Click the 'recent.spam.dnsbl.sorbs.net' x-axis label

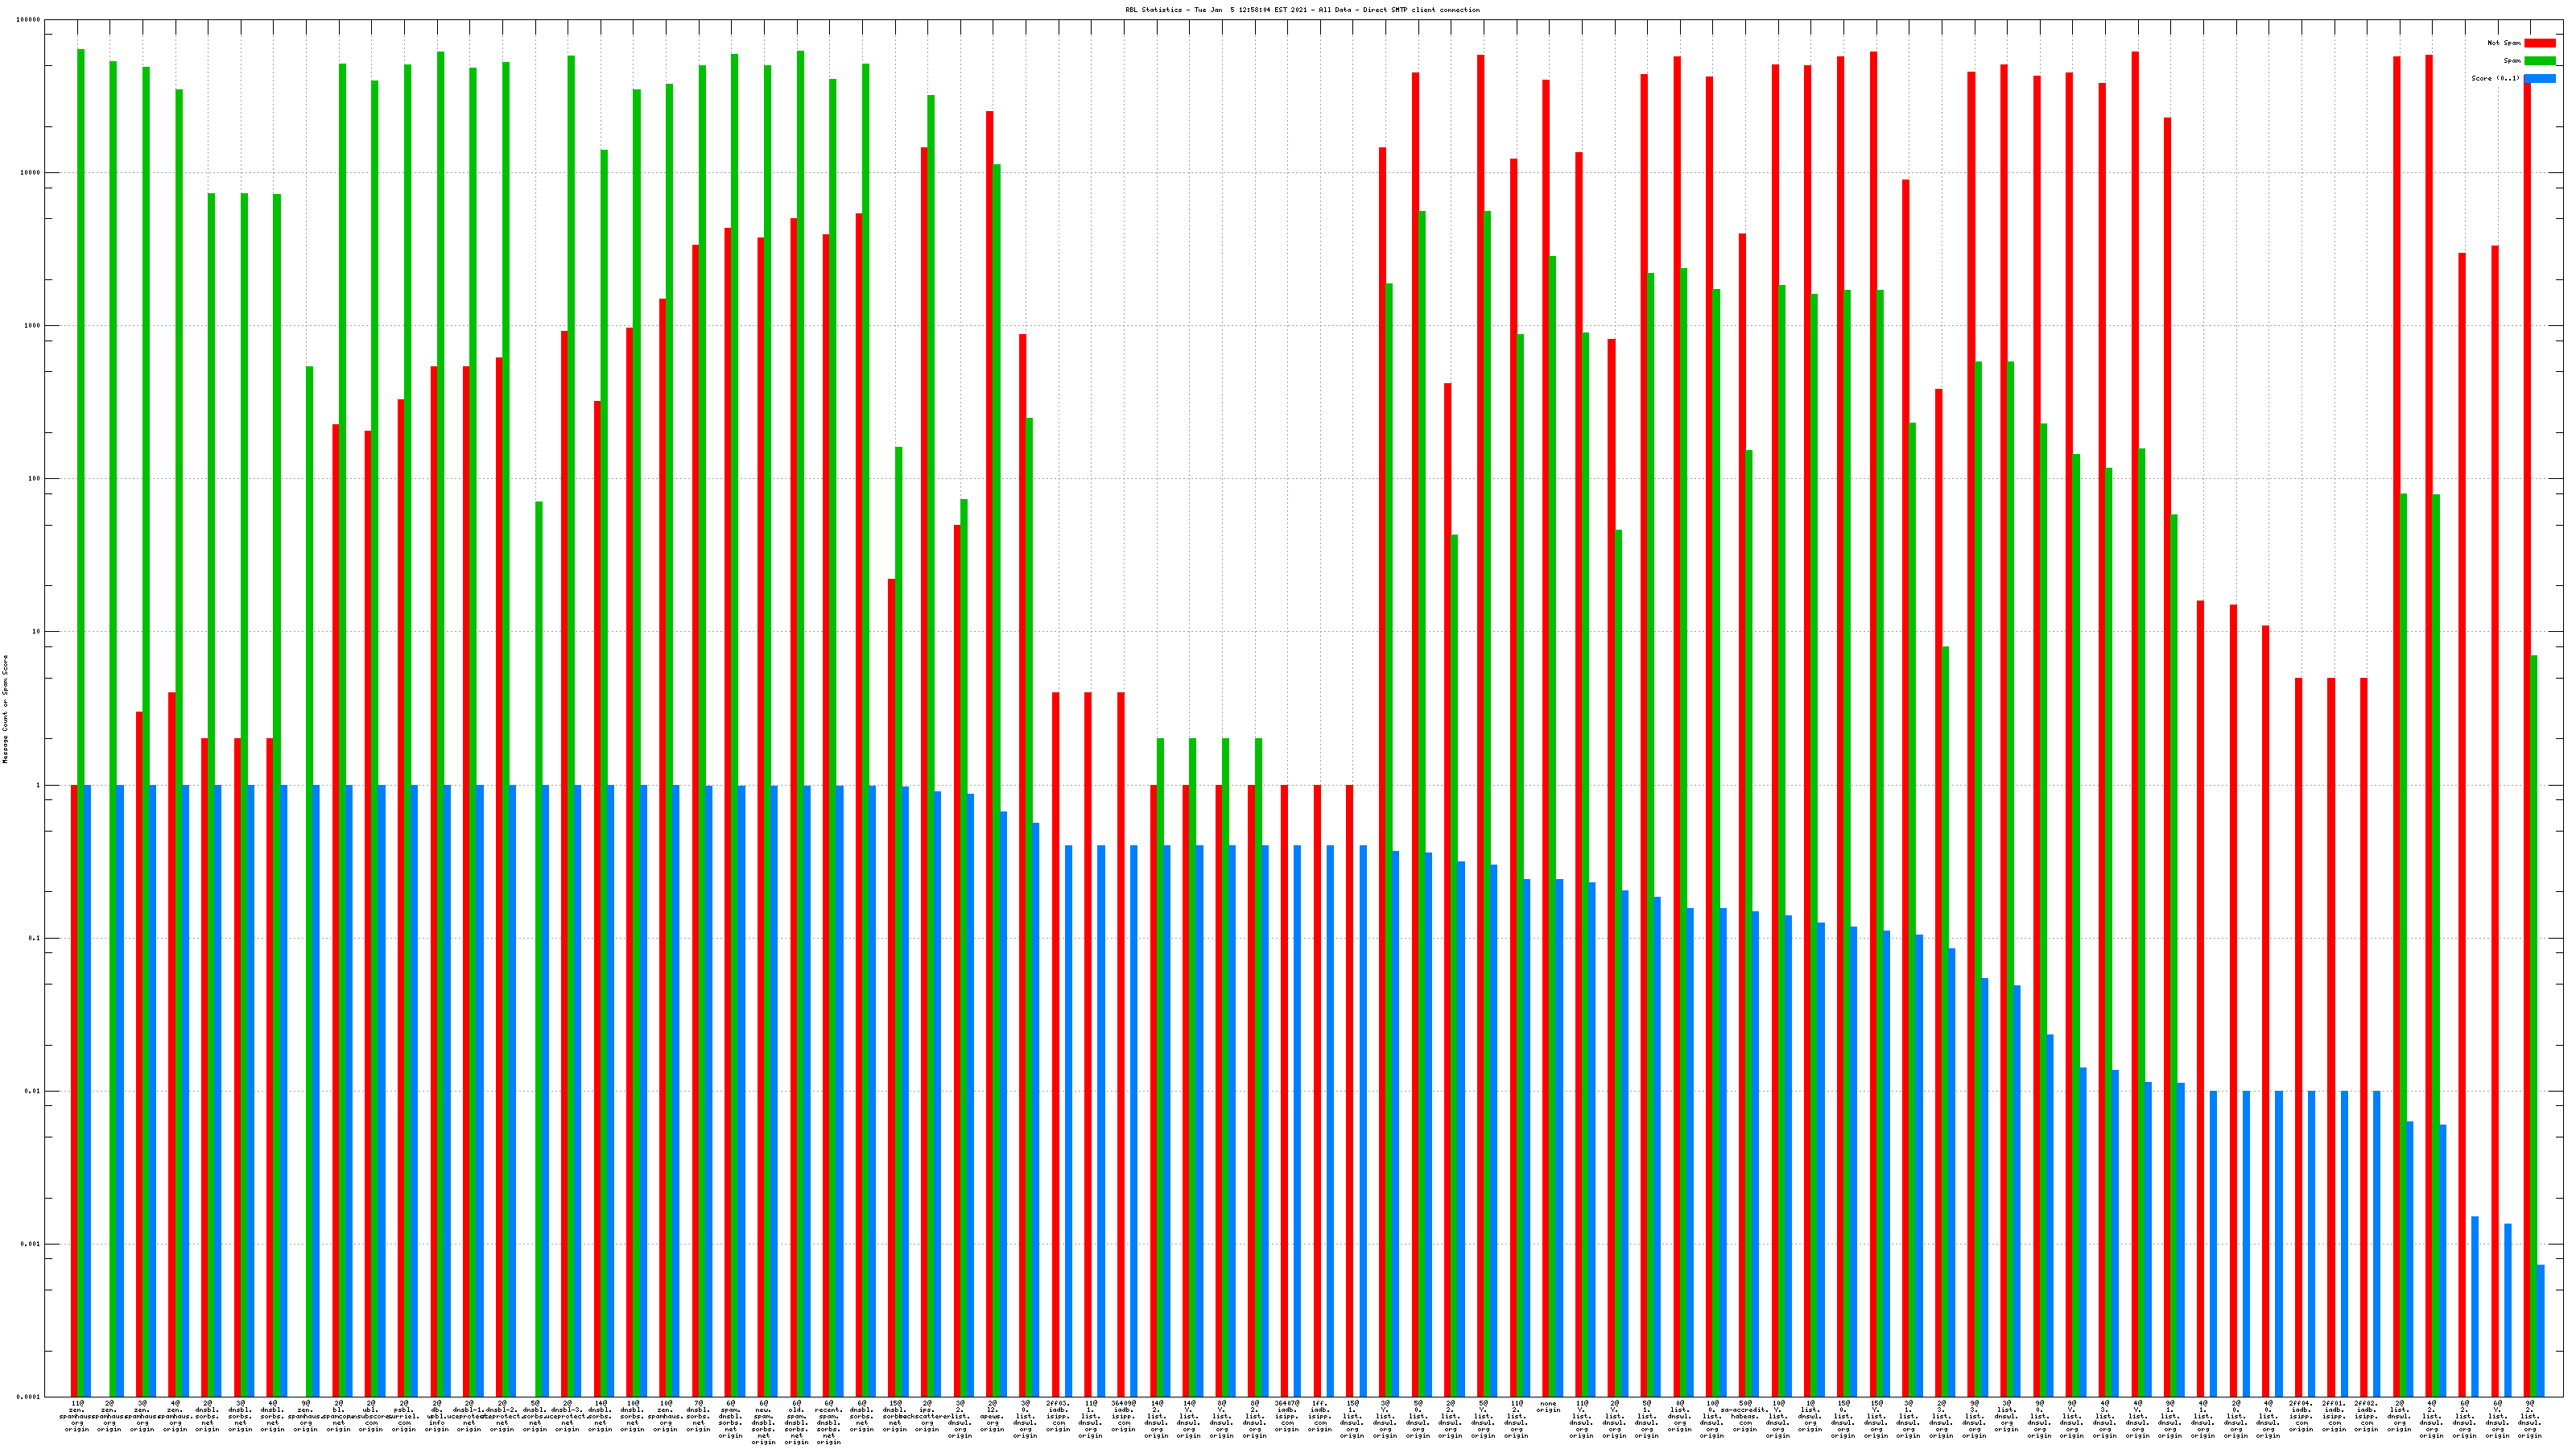[829, 1422]
